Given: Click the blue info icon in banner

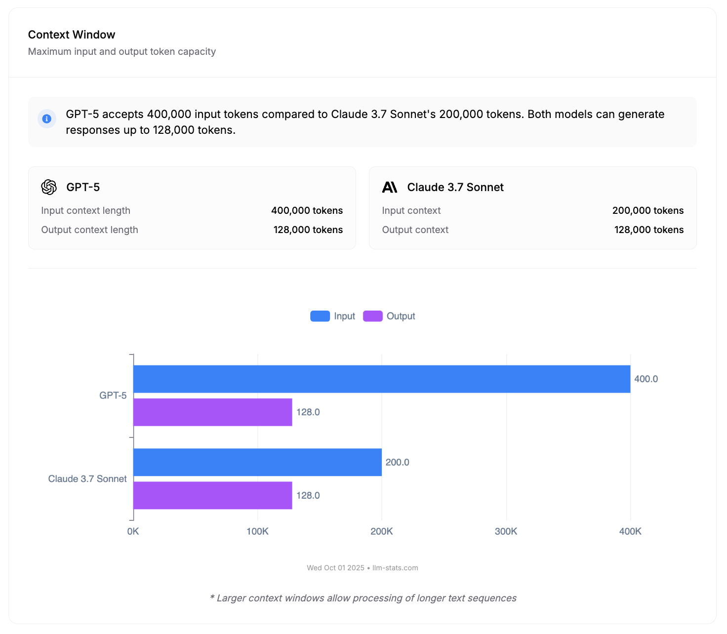Looking at the screenshot, I should pos(47,119).
